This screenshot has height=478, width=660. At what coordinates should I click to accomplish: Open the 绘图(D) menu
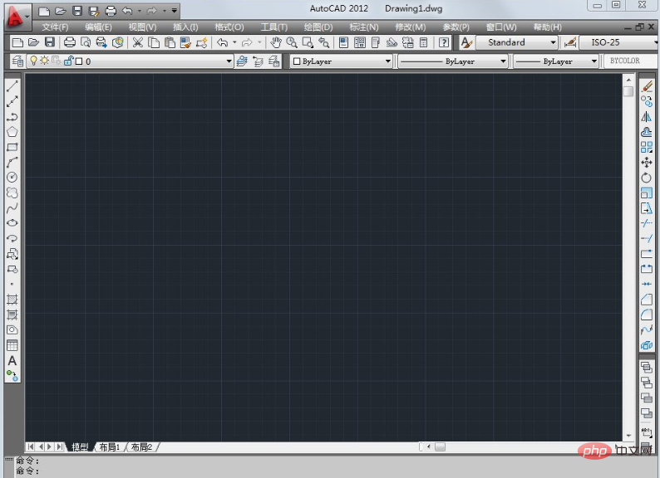click(x=318, y=27)
